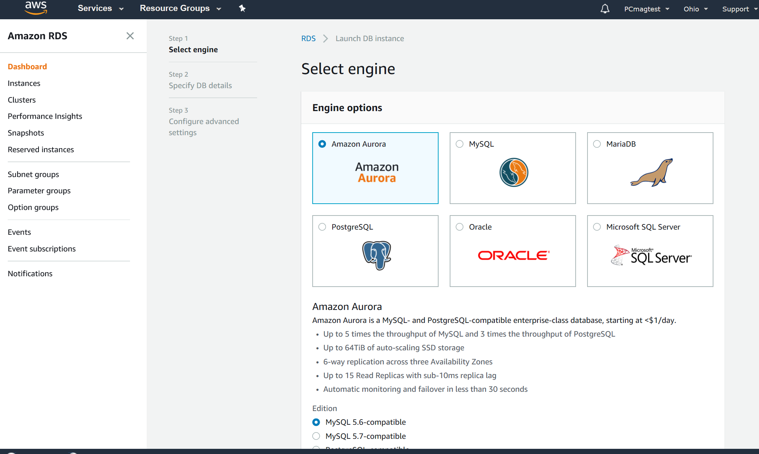Viewport: 759px width, 454px height.
Task: Click the Edition label
Action: [324, 408]
